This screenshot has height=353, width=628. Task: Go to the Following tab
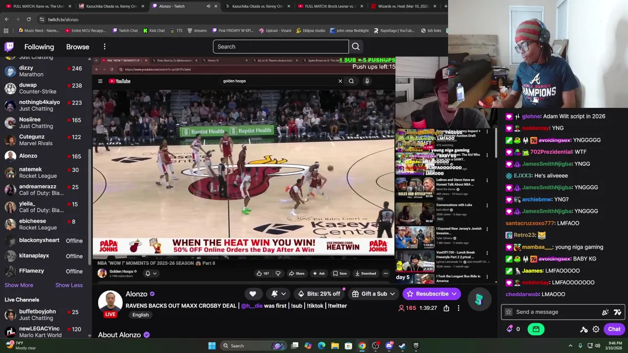(x=39, y=47)
